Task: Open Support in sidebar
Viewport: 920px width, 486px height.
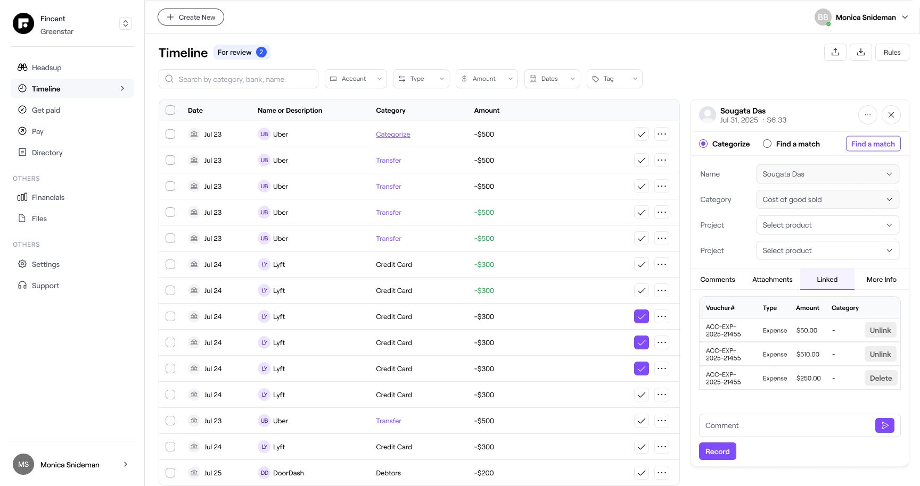Action: pos(72,286)
